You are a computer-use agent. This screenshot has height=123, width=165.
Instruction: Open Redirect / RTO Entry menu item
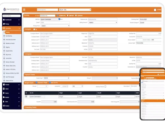click(x=11, y=70)
